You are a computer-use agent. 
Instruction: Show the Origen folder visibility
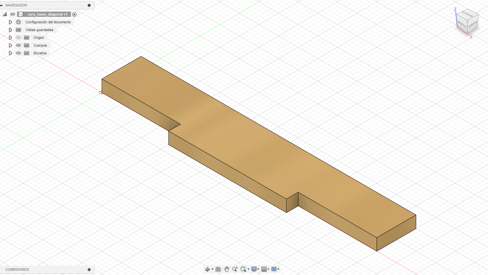18,38
